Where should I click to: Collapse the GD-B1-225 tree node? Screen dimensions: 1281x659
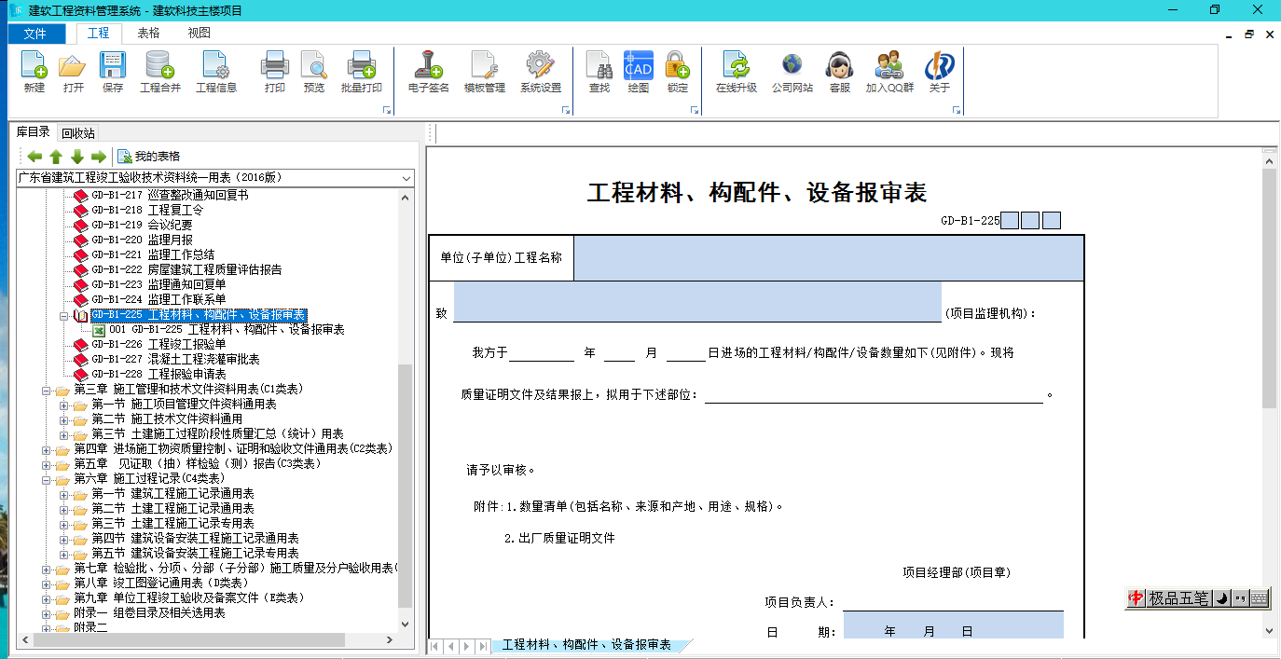[64, 315]
